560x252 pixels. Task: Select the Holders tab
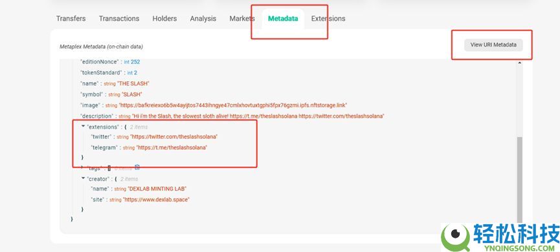click(164, 19)
